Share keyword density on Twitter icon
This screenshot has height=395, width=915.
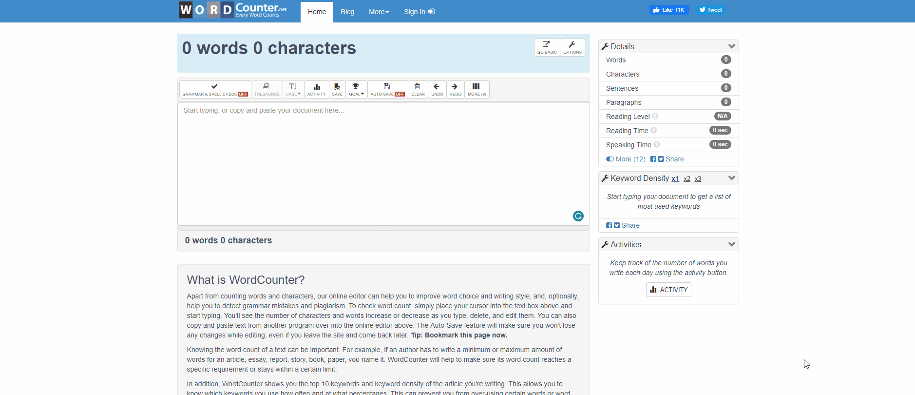pos(617,225)
